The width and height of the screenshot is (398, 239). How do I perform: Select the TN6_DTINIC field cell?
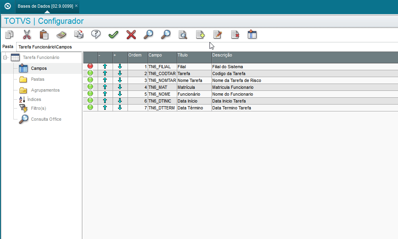[x=162, y=101]
